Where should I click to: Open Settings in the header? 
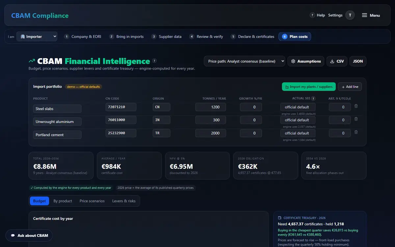pyautogui.click(x=335, y=15)
